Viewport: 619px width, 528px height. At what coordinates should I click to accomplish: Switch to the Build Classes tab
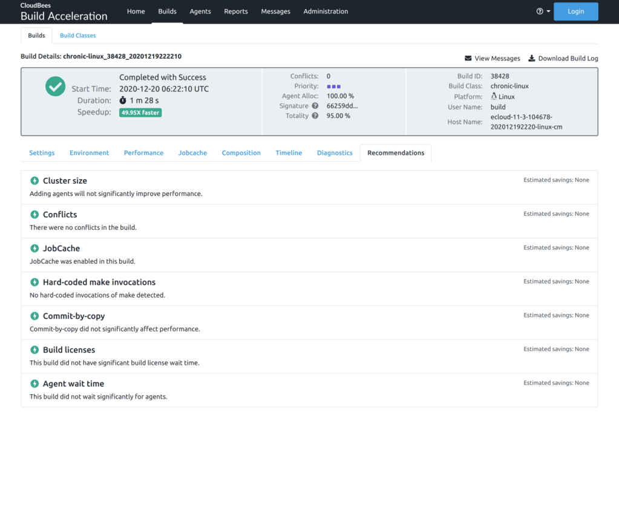77,36
